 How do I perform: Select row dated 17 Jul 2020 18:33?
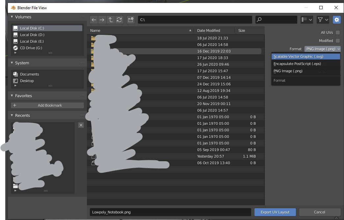tap(175, 58)
